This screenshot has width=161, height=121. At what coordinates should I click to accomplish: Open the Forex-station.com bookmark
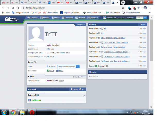coord(94,13)
